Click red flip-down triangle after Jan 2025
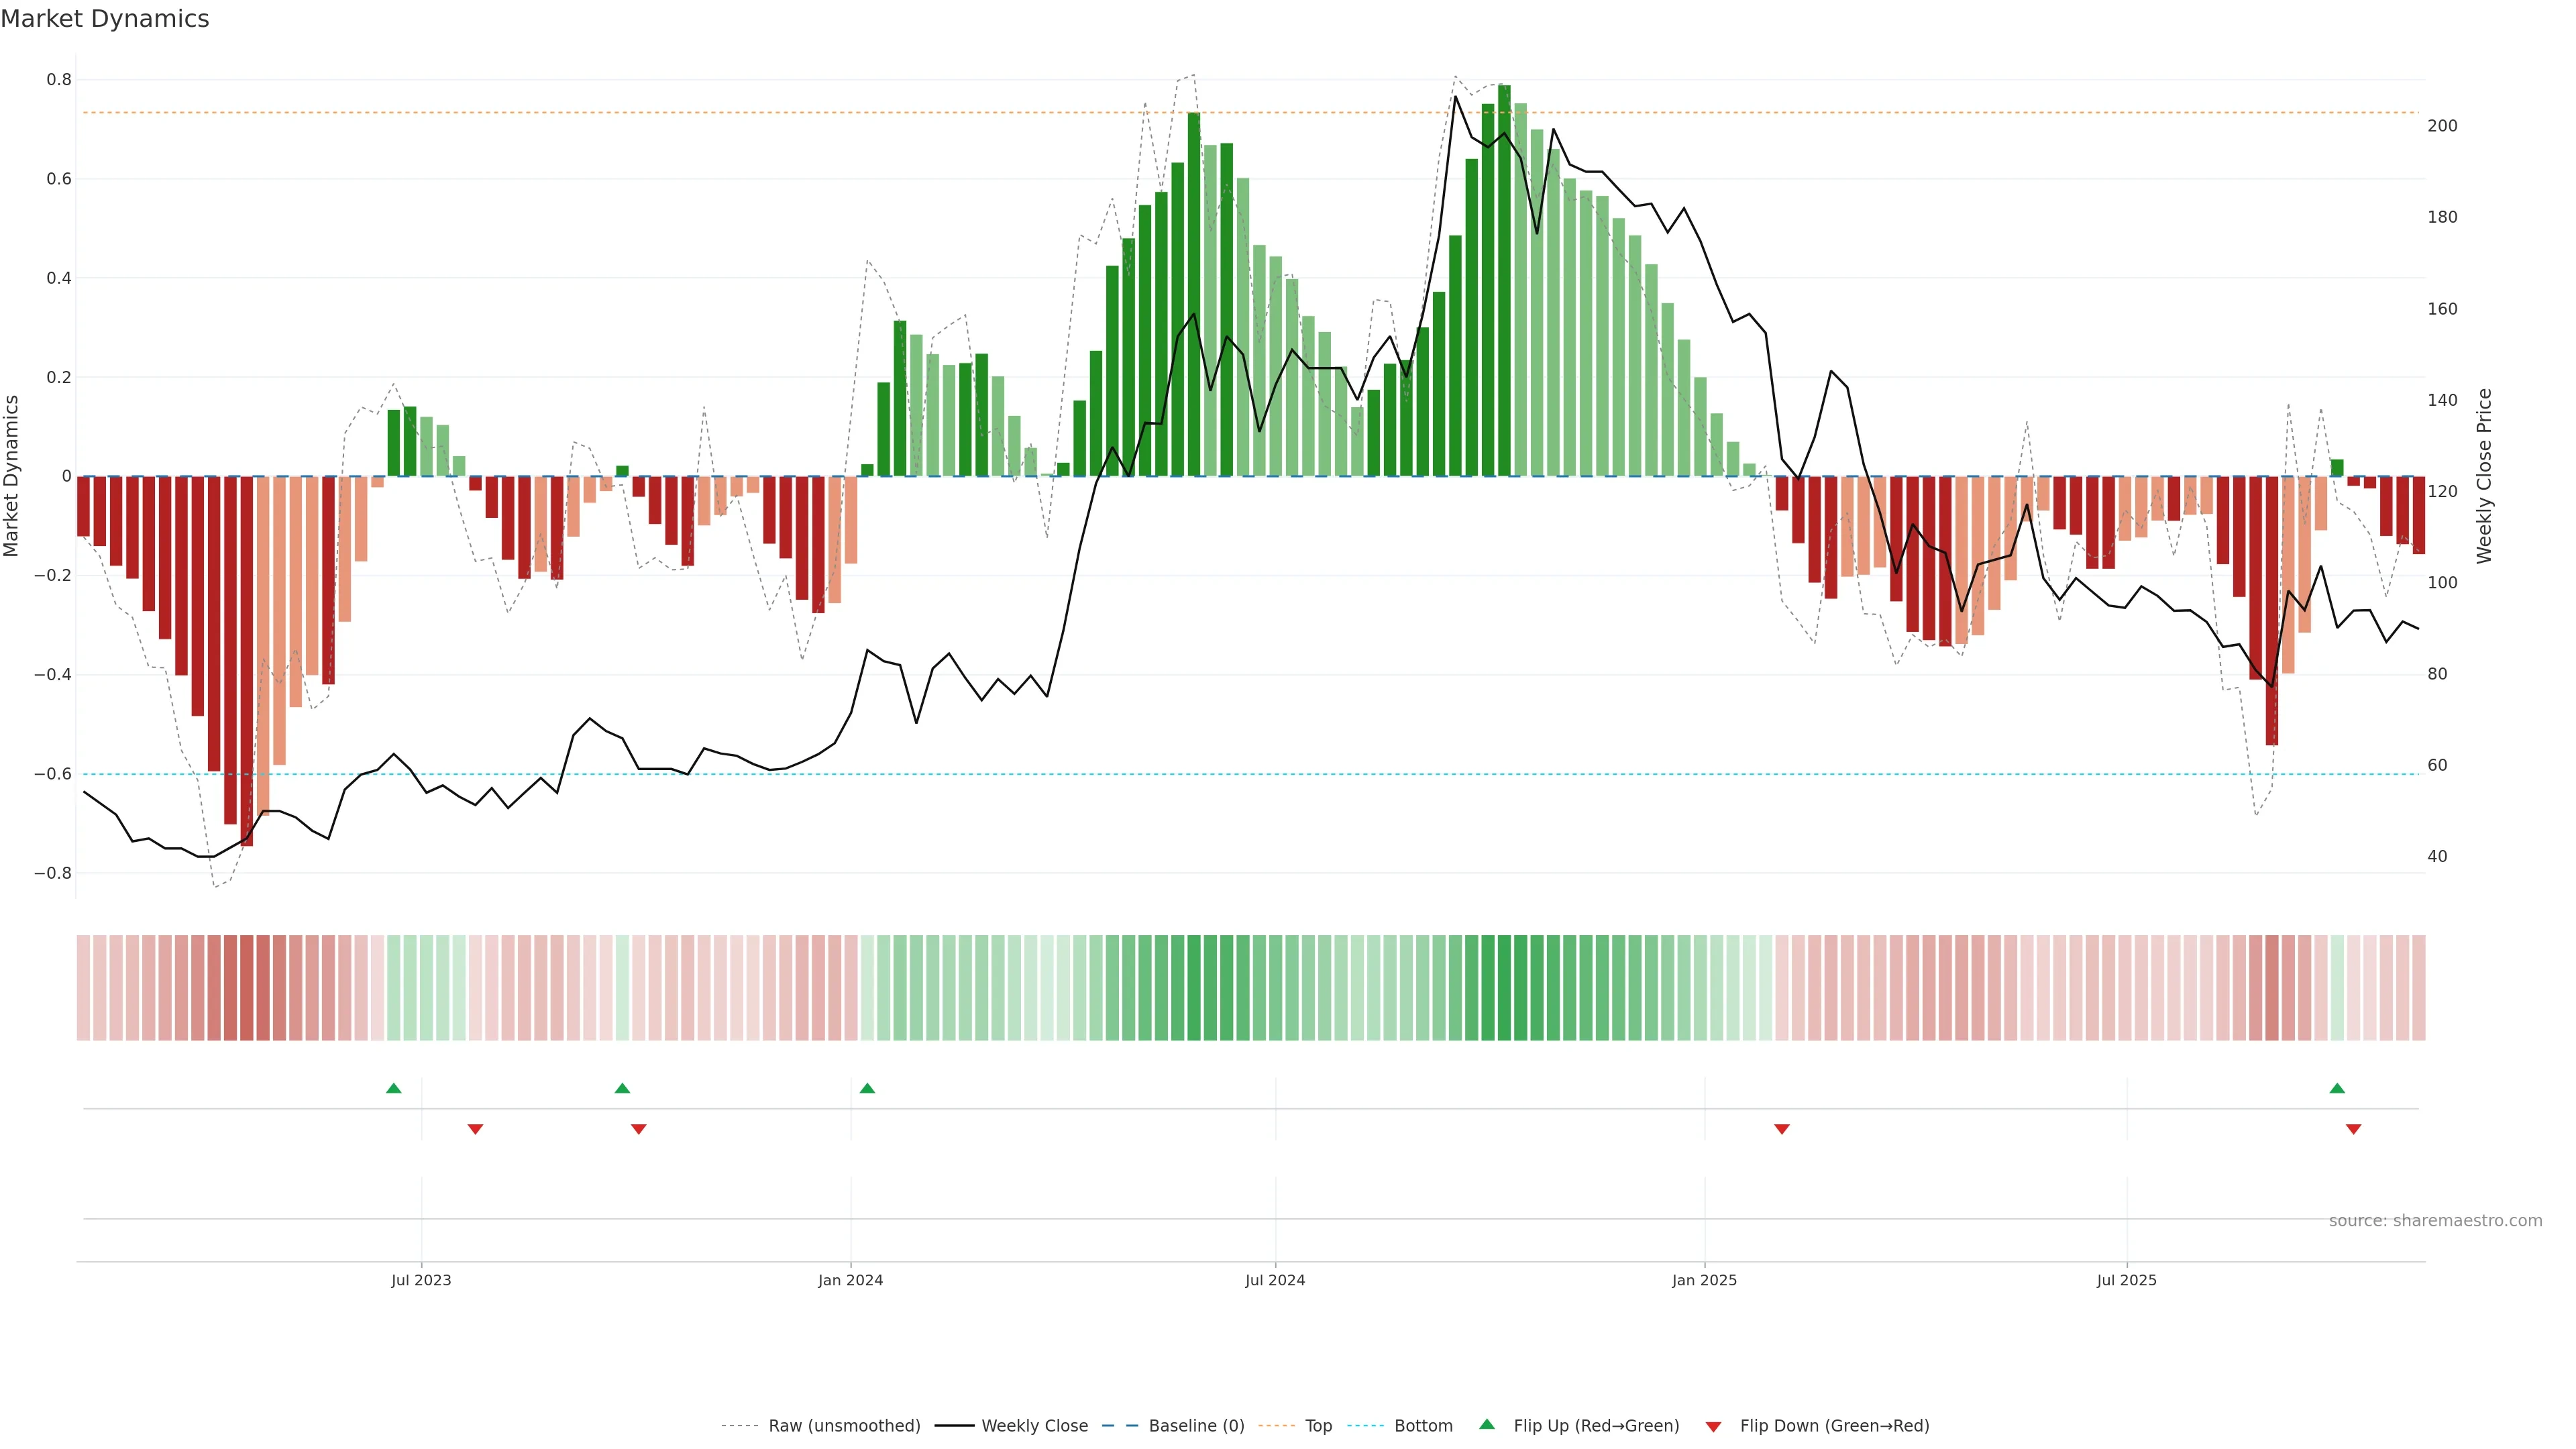The image size is (2576, 1449). (x=1782, y=1129)
